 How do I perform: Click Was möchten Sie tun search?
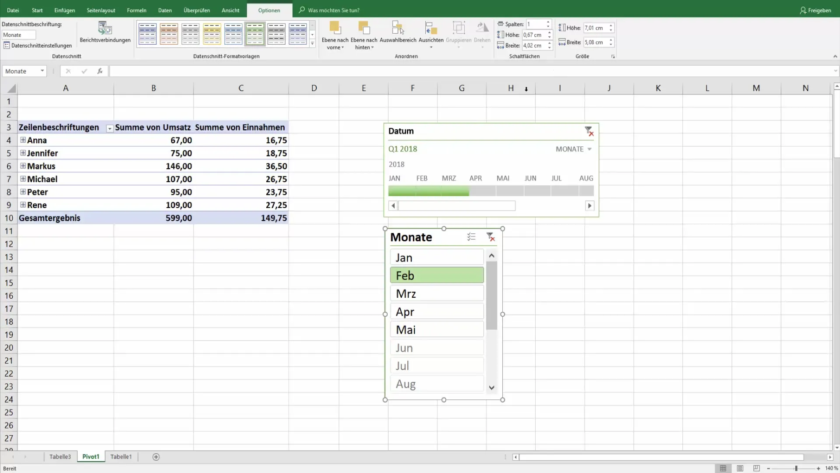point(333,10)
